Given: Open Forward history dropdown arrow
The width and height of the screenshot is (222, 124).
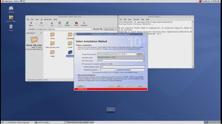Looking at the screenshot, I should pos(47,24).
